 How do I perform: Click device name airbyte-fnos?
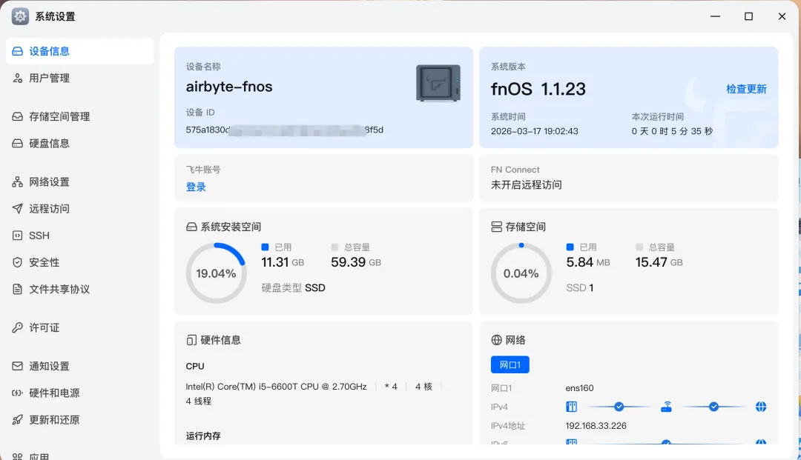coord(229,87)
